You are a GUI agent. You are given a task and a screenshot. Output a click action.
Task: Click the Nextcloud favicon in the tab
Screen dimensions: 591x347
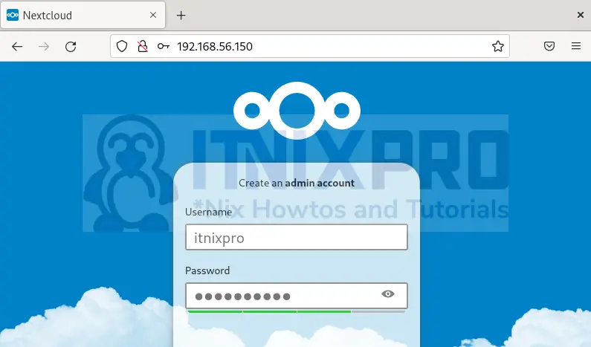(13, 15)
